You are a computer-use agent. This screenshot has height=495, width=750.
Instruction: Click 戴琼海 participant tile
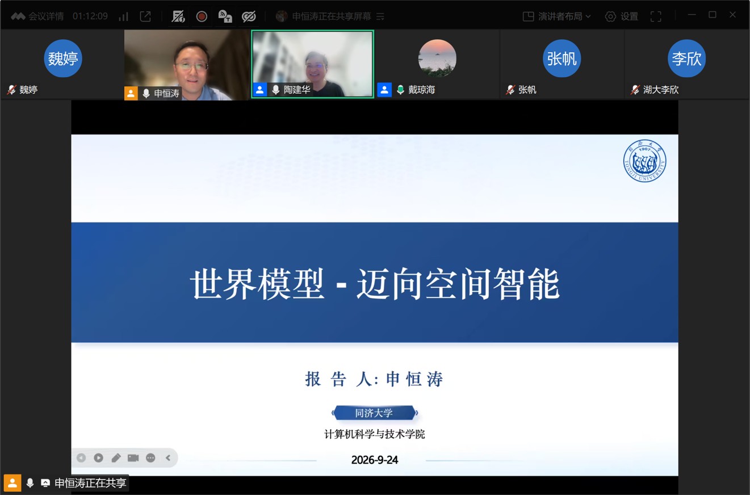[x=437, y=64]
